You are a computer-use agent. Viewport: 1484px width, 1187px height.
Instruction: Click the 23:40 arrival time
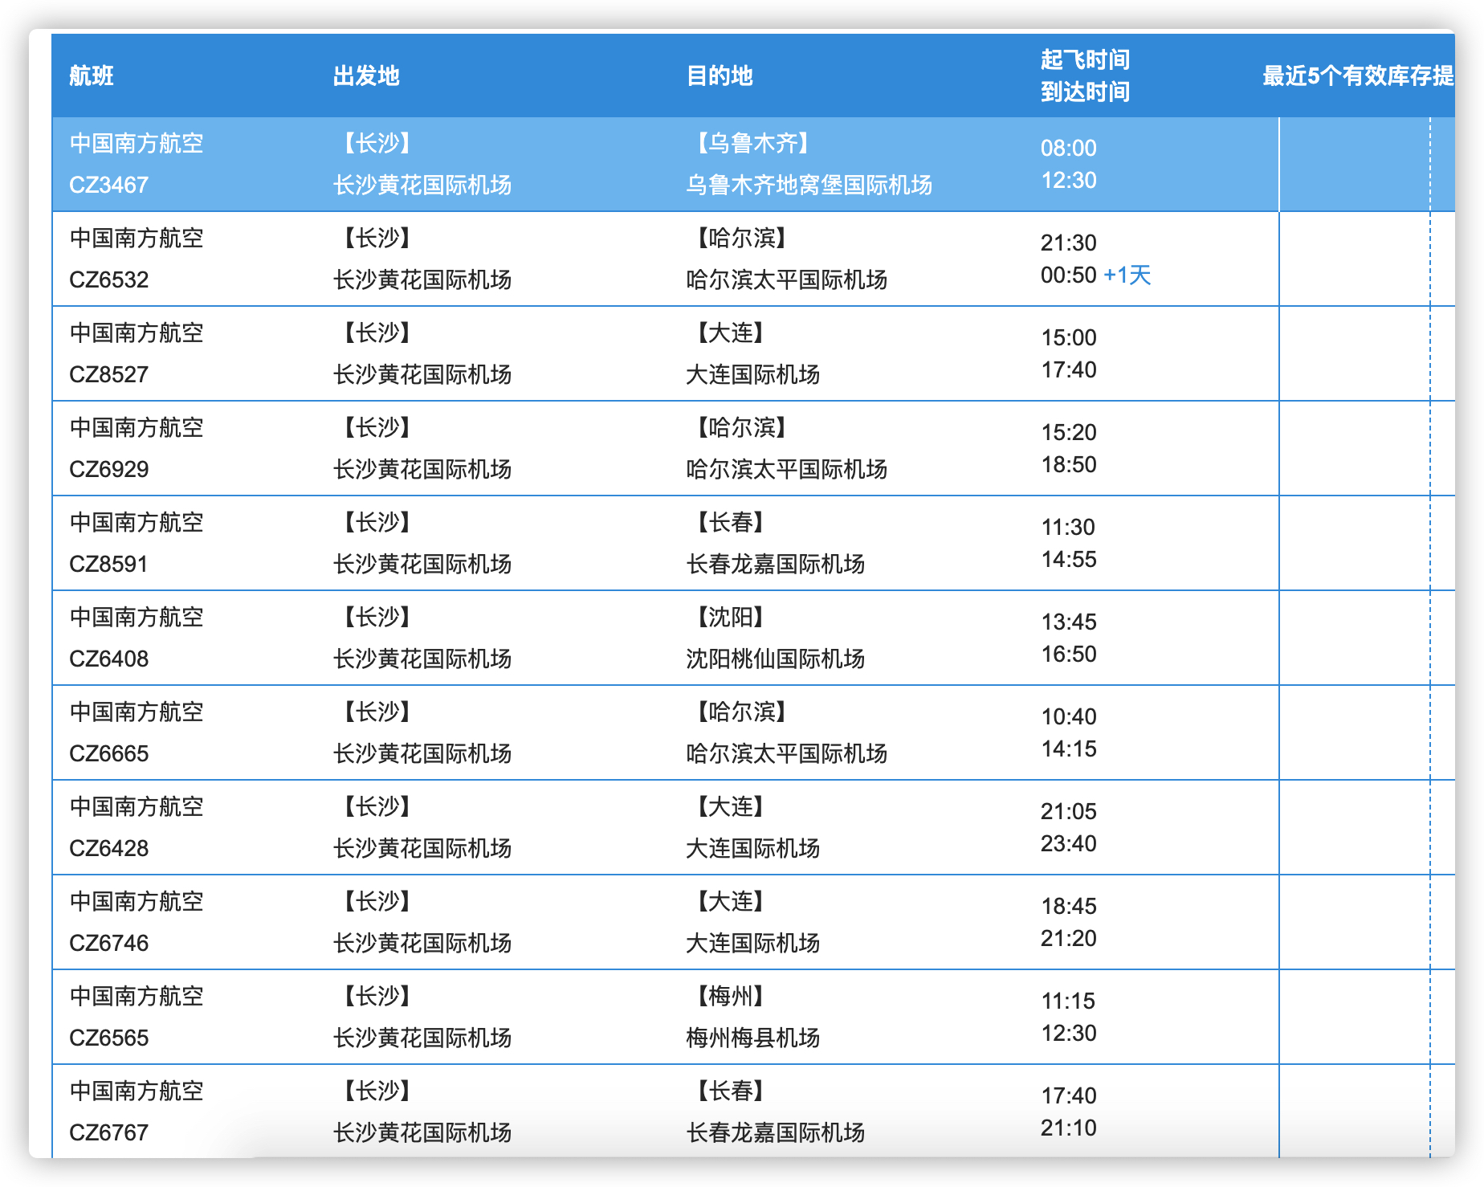pyautogui.click(x=1069, y=843)
